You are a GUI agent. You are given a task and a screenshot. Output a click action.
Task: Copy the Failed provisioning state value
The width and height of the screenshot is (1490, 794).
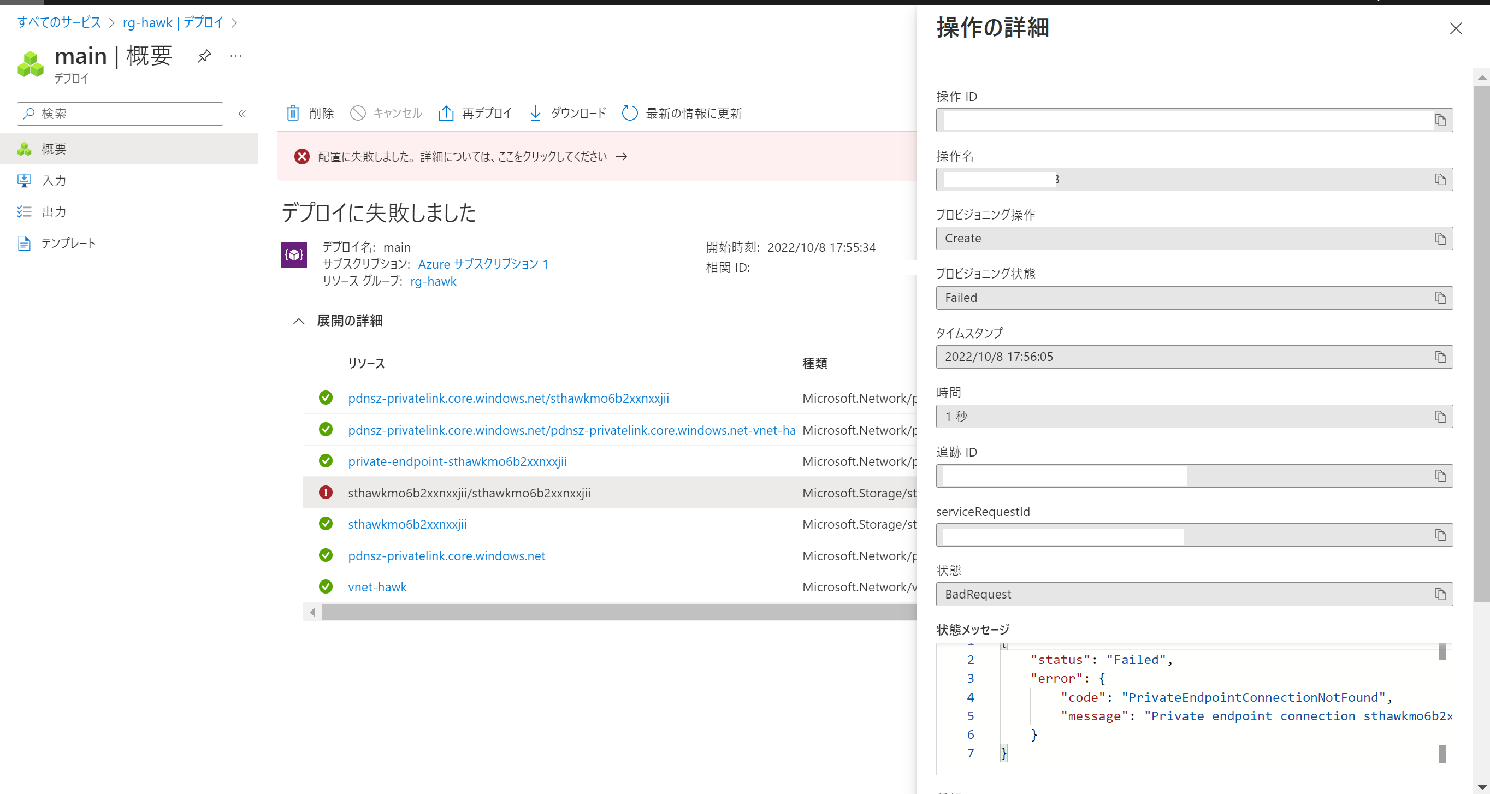click(x=1440, y=298)
